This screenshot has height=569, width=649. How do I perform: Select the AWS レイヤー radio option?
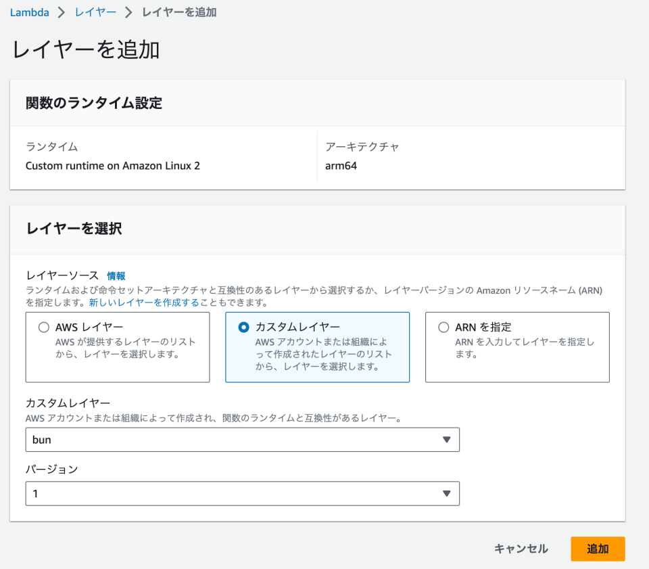pyautogui.click(x=43, y=327)
